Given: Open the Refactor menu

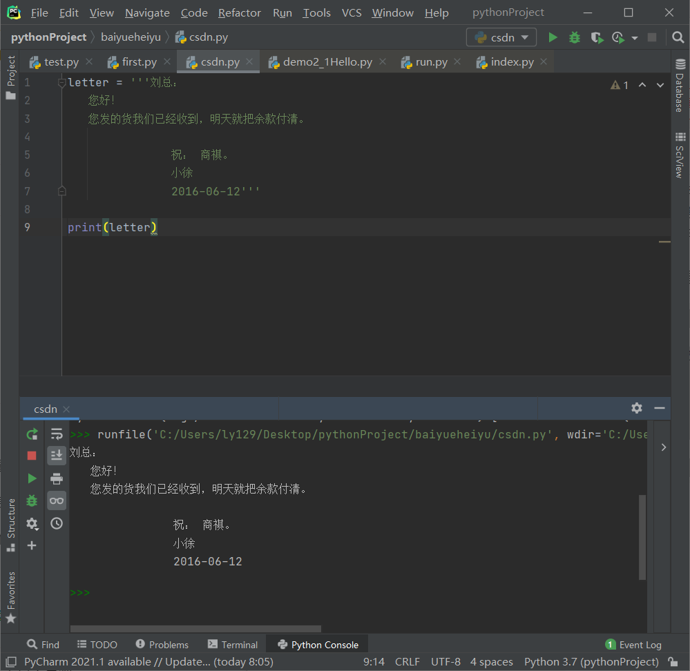Looking at the screenshot, I should point(239,12).
